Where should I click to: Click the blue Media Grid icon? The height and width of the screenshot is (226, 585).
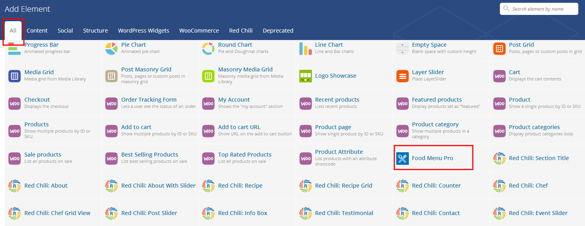[x=15, y=76]
